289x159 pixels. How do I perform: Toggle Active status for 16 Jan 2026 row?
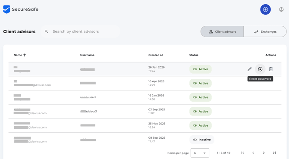tap(201, 97)
